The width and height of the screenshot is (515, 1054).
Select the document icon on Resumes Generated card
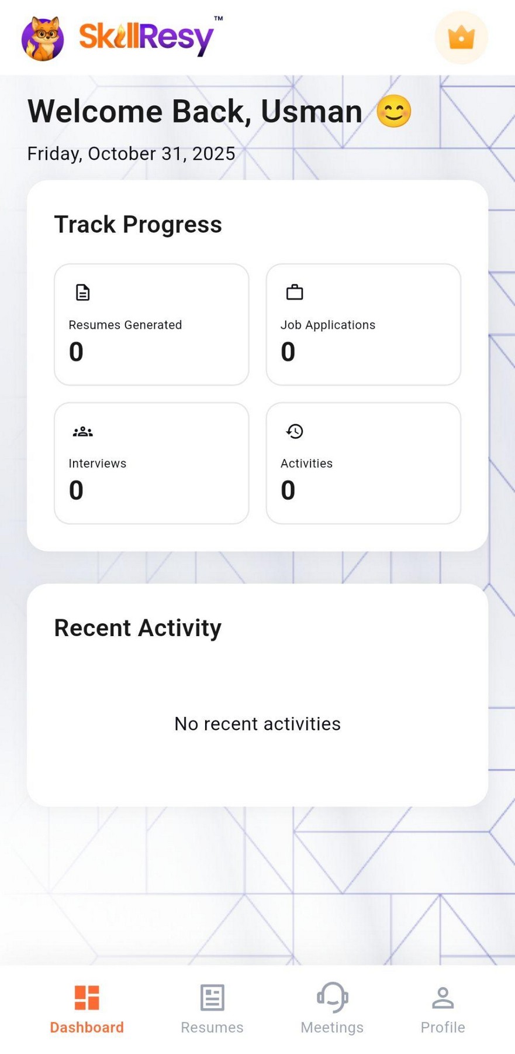[x=82, y=292]
